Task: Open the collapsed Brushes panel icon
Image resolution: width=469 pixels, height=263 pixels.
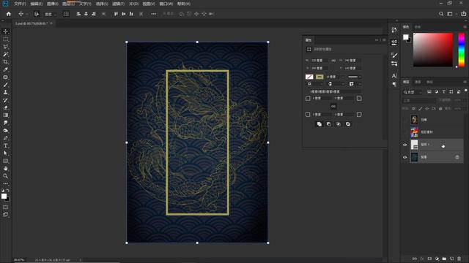Action: 394,56
